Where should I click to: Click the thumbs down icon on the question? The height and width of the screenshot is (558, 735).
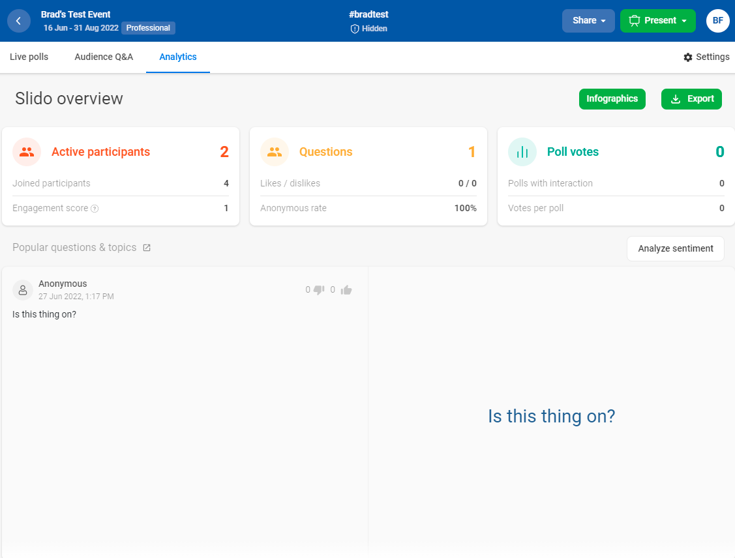coord(318,289)
